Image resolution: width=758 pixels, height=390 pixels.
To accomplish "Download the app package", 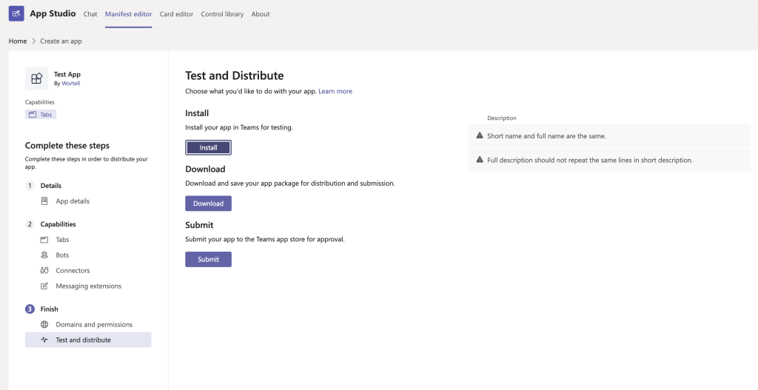I will 208,204.
